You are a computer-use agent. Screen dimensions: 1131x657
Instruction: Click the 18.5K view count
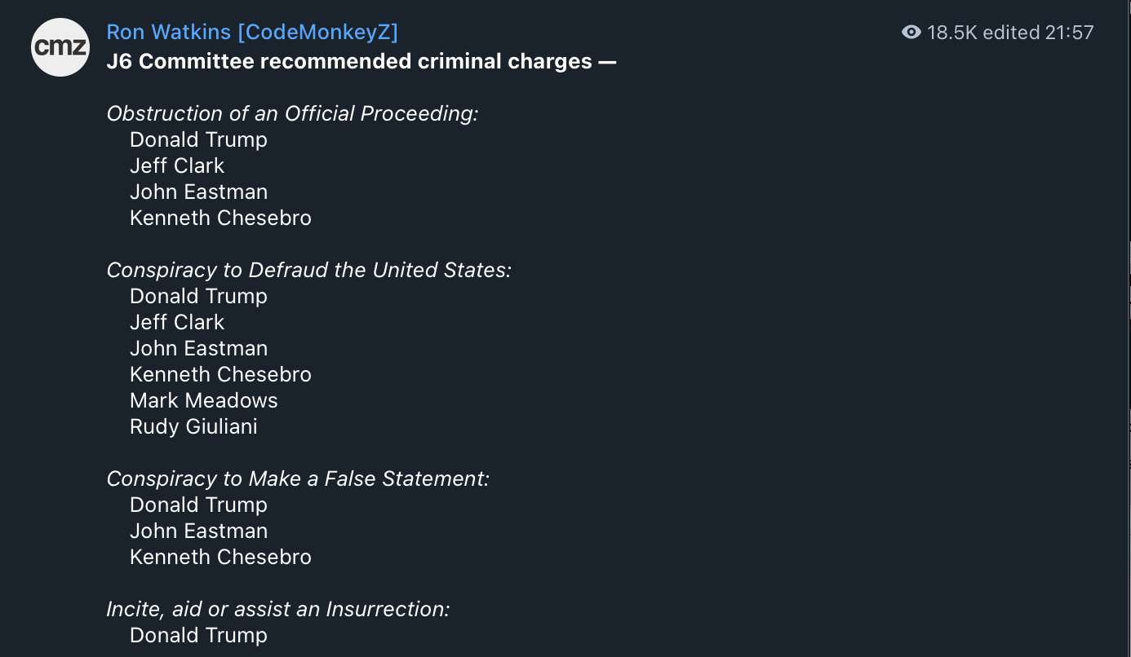click(x=952, y=33)
